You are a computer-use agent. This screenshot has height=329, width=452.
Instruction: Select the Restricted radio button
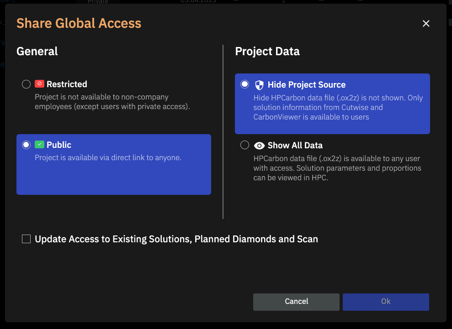pos(26,84)
